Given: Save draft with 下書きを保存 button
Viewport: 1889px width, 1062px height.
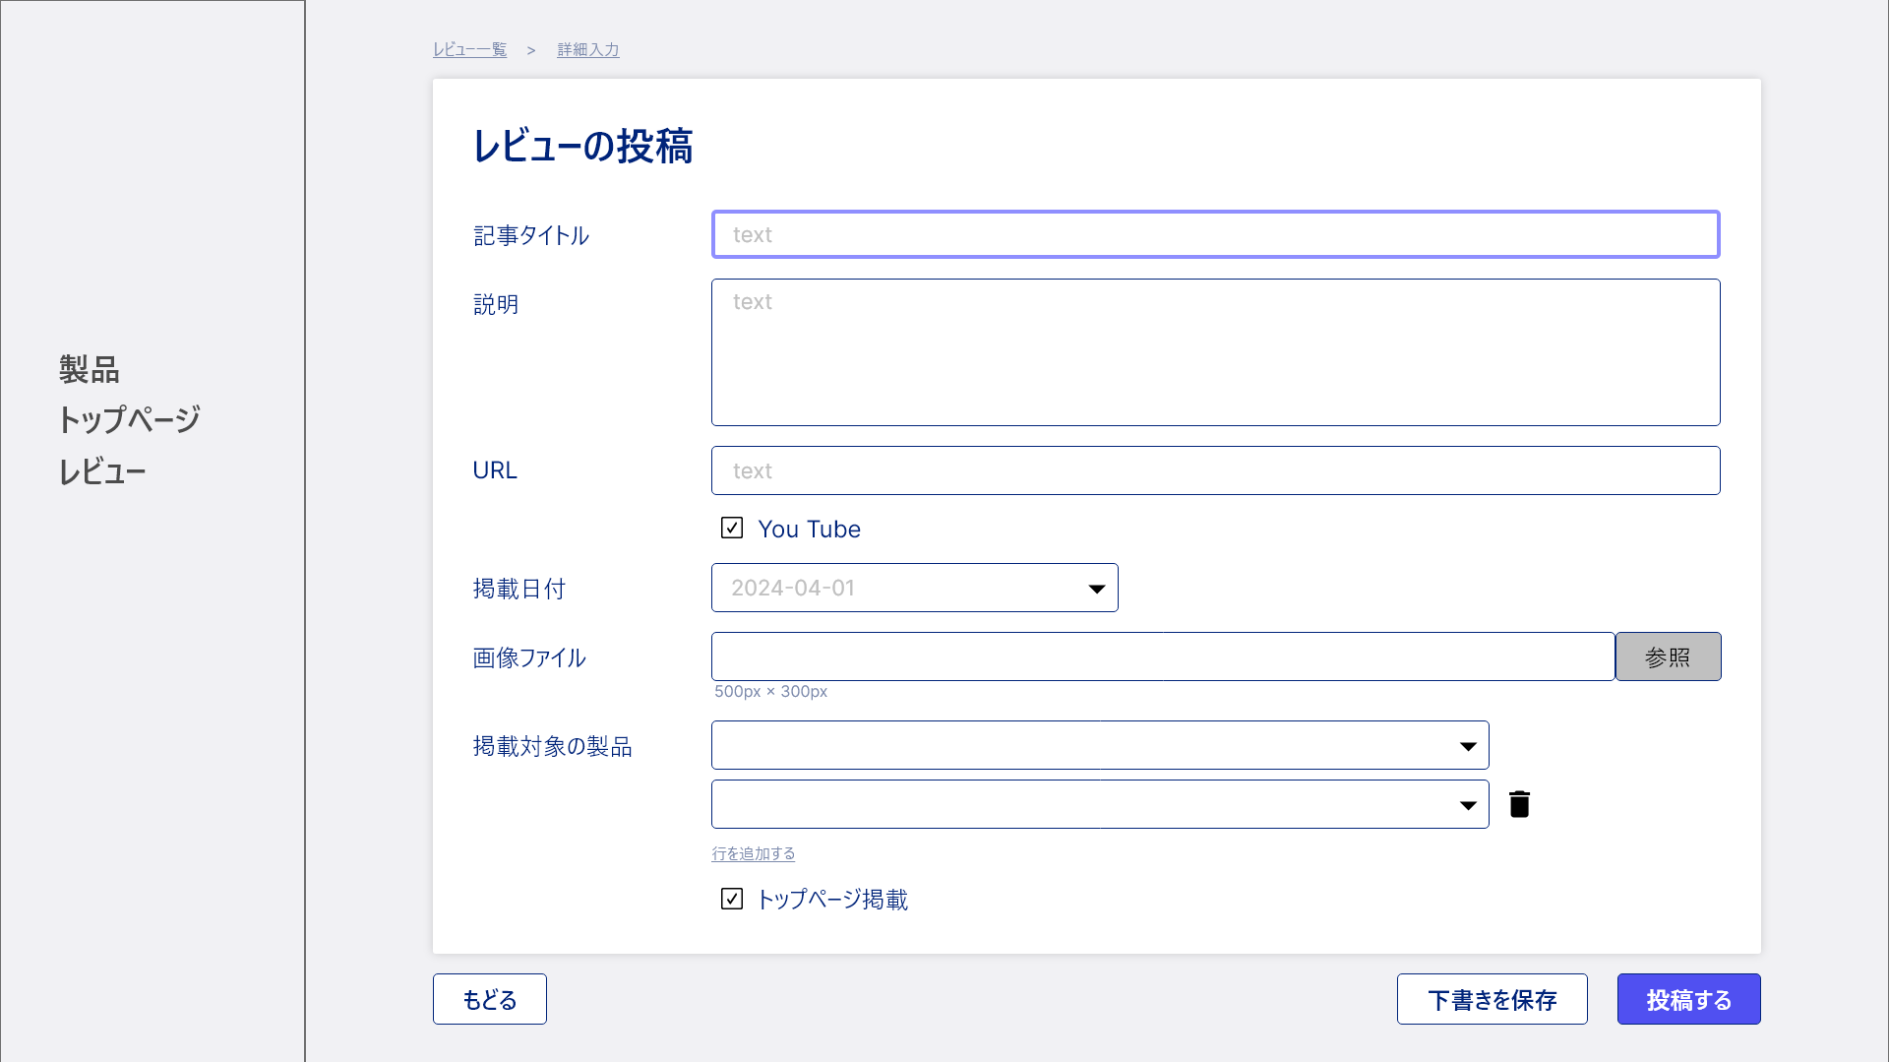Looking at the screenshot, I should [1493, 999].
